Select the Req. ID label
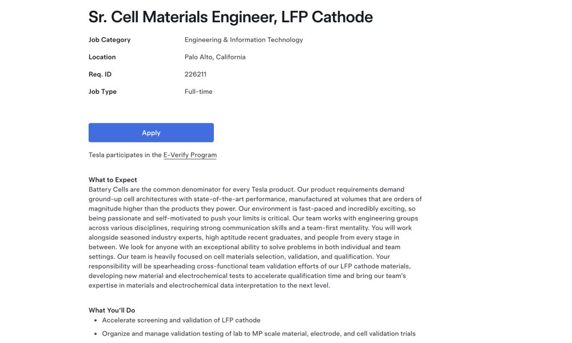The width and height of the screenshot is (572, 343). coord(100,74)
